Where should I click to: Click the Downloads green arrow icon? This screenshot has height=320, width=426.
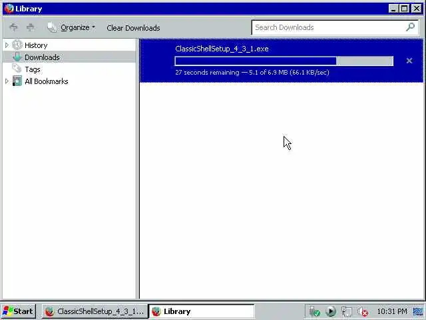(x=17, y=57)
